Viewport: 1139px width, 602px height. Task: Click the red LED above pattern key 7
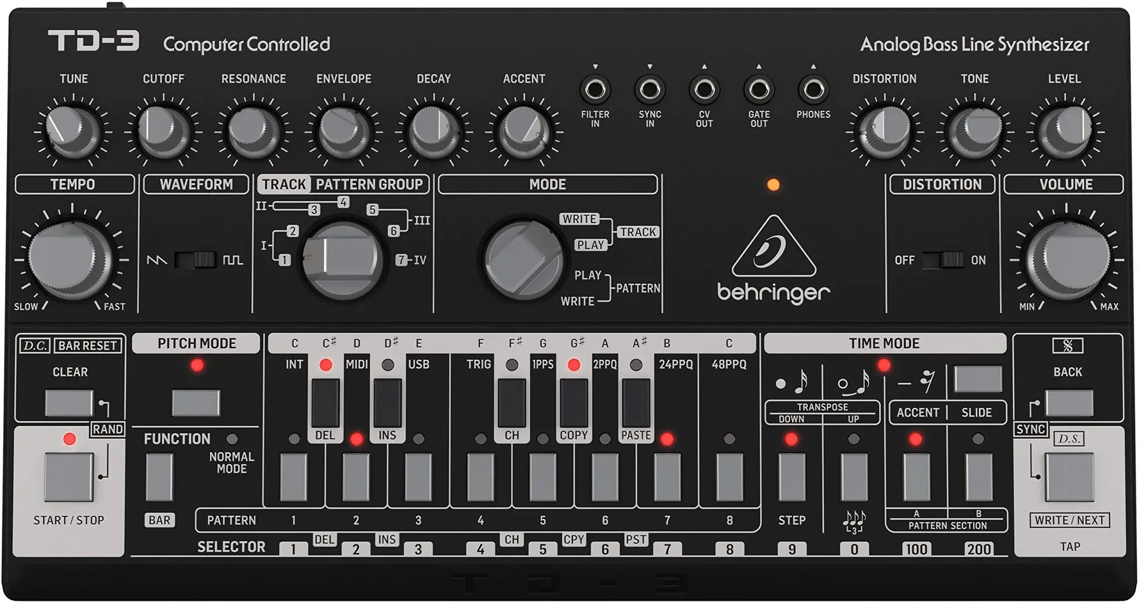(667, 439)
